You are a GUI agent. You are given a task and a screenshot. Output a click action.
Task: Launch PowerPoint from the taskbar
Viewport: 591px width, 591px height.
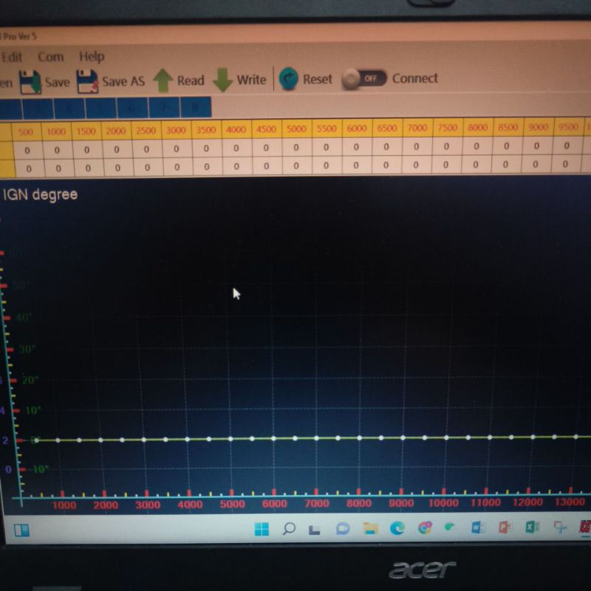[x=505, y=527]
